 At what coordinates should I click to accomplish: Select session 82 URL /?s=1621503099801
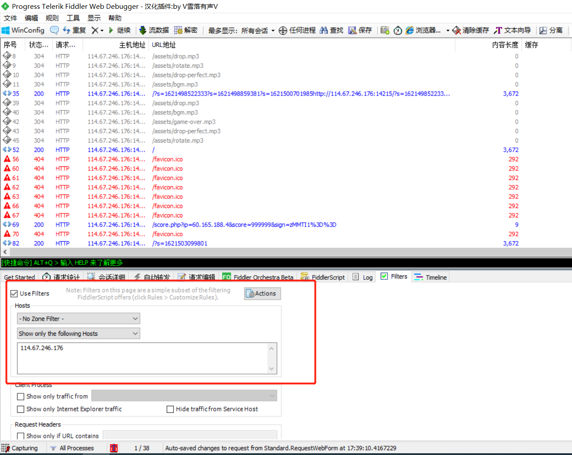(x=180, y=243)
